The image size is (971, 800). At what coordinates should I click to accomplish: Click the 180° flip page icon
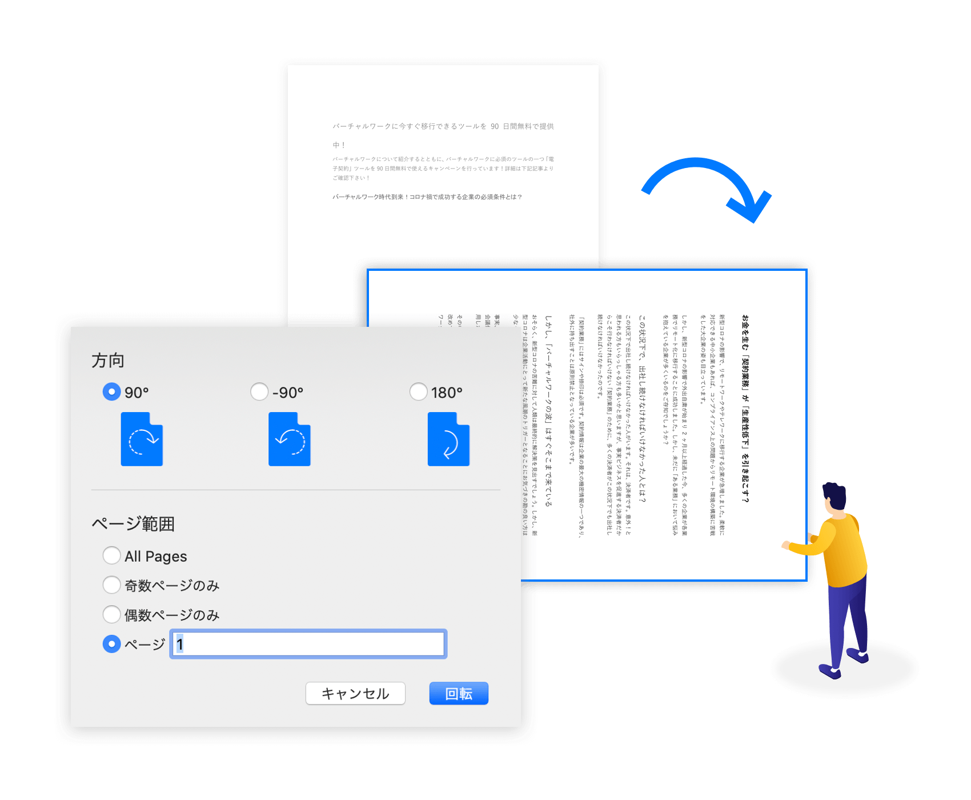click(448, 439)
